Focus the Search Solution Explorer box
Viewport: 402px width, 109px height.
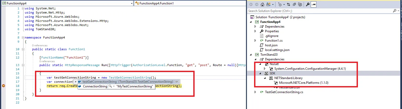(x=320, y=11)
